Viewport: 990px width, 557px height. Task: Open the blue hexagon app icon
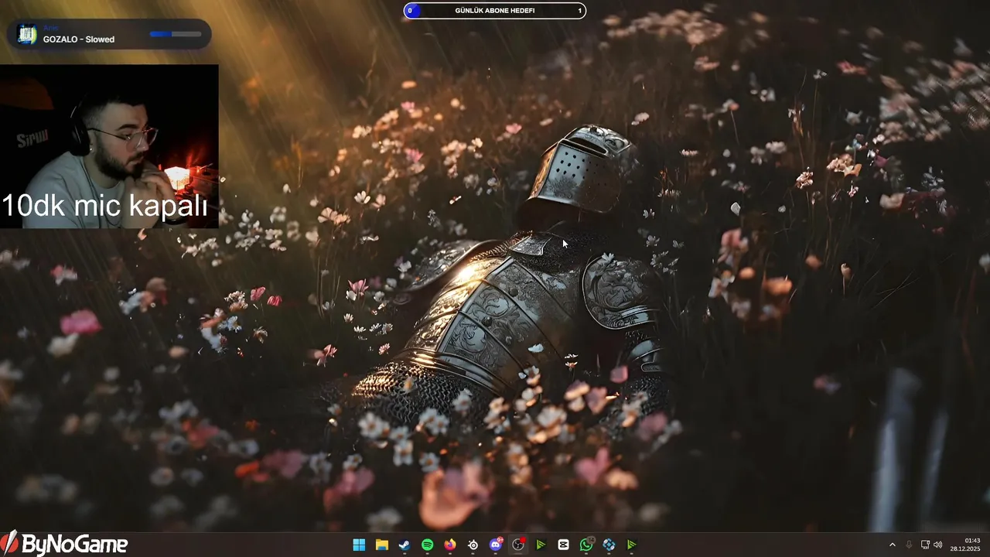tap(609, 545)
